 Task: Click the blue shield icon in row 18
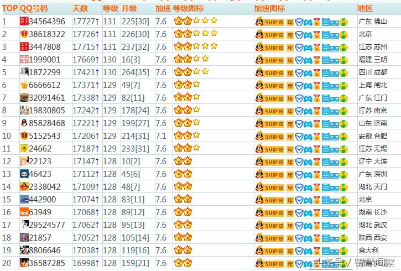pos(299,238)
